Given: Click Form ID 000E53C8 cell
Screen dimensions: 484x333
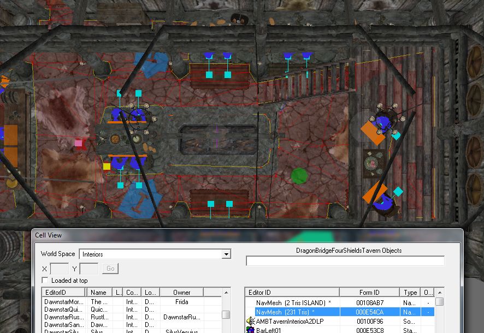Looking at the screenshot, I should [x=369, y=330].
